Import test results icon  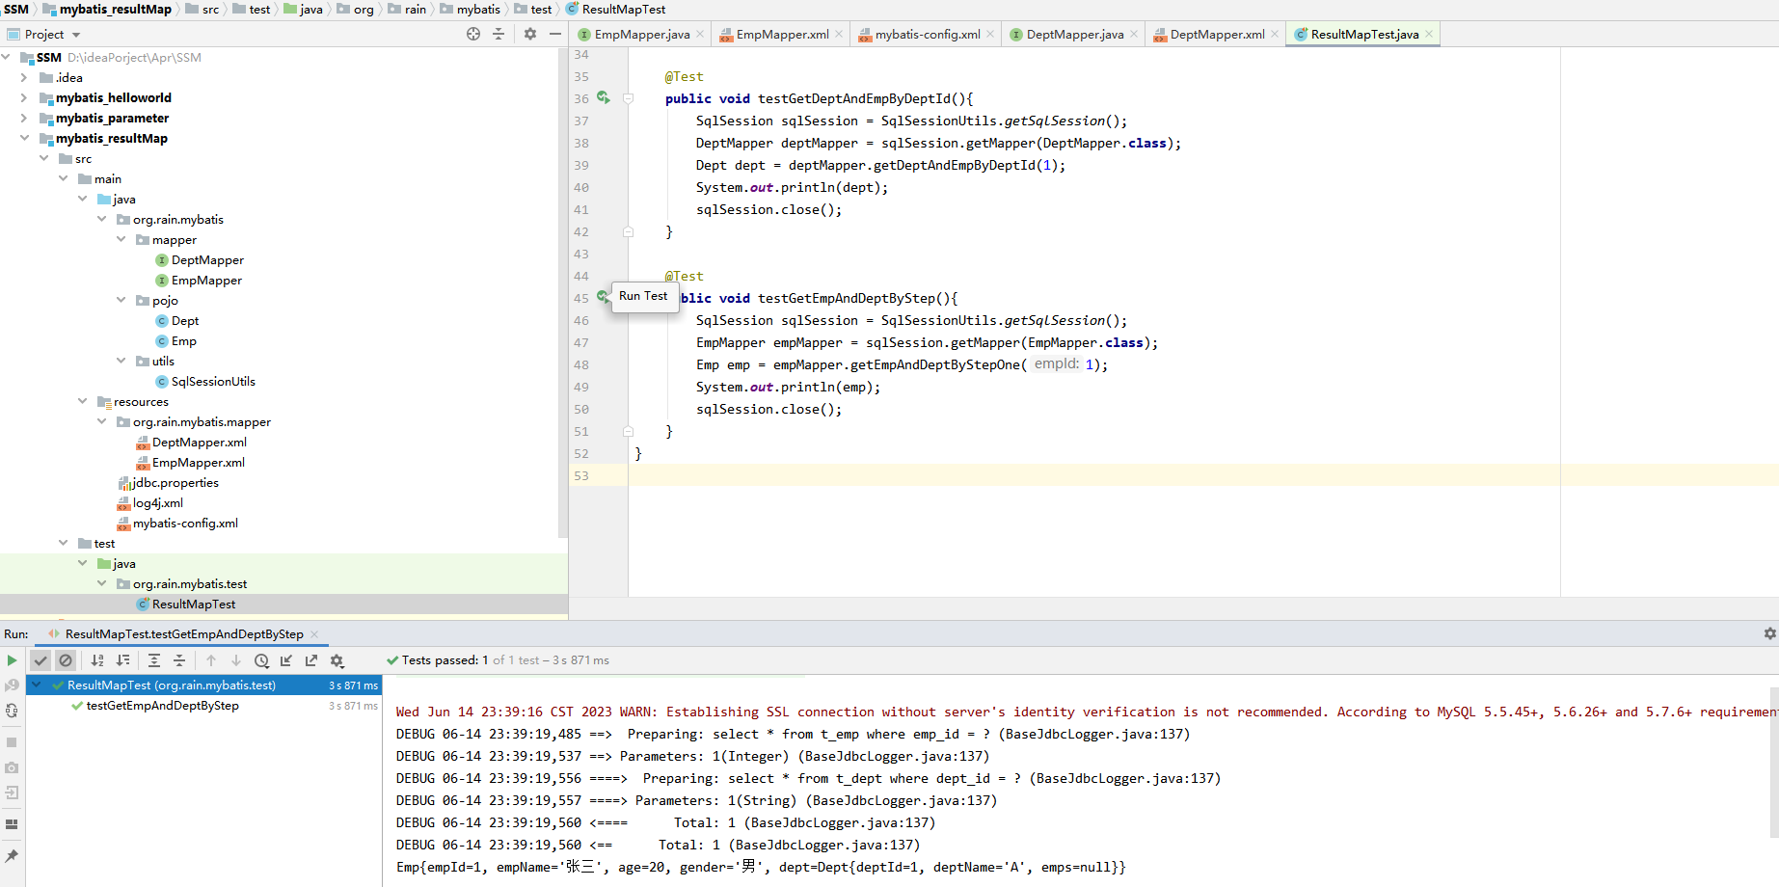[x=286, y=660]
